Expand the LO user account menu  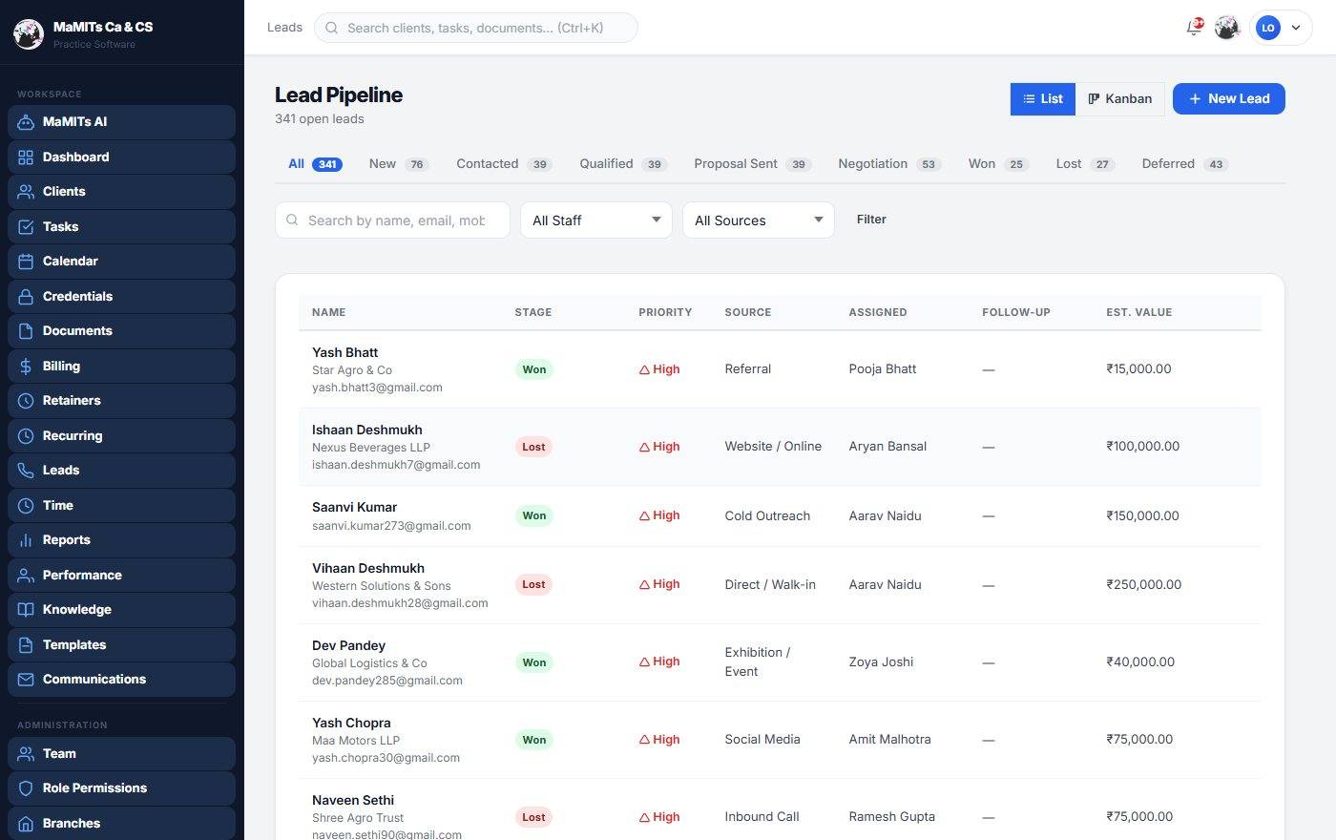pyautogui.click(x=1282, y=28)
